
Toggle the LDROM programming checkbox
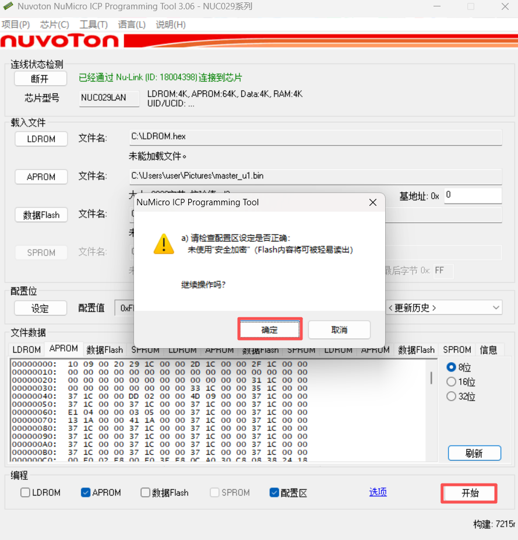point(26,493)
